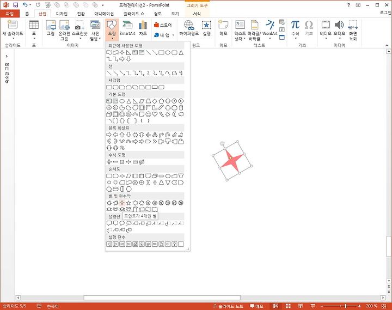
Task: Collapse the ribbon with the caret
Action: tap(387, 45)
